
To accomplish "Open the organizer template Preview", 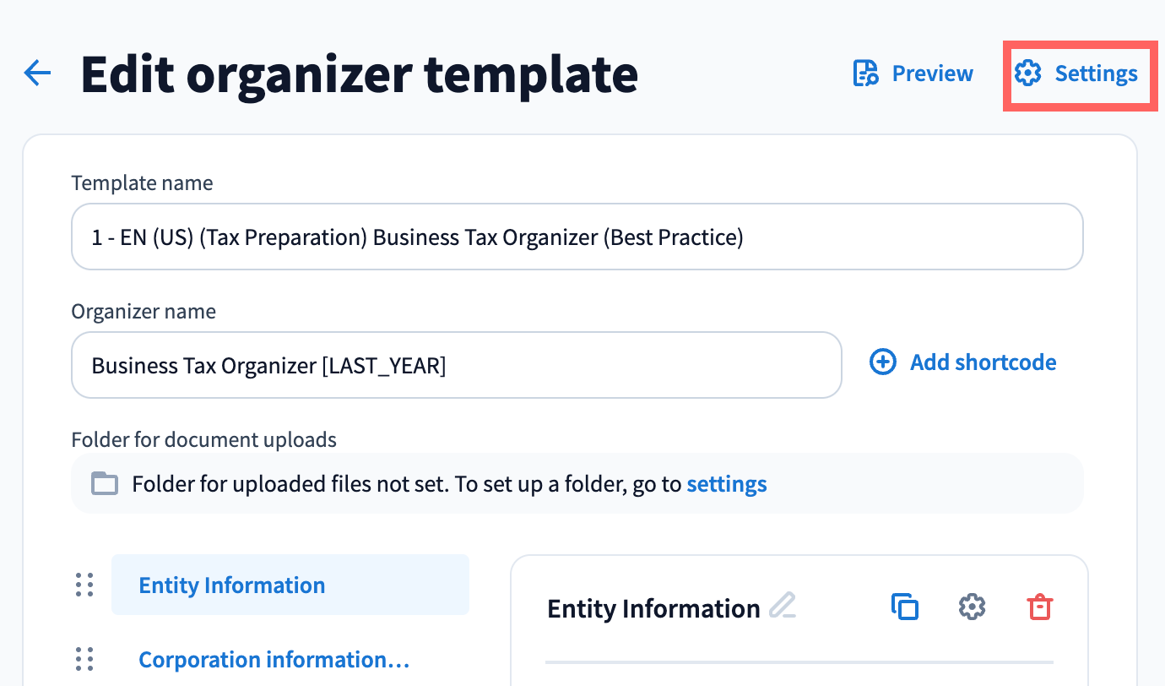I will (913, 74).
